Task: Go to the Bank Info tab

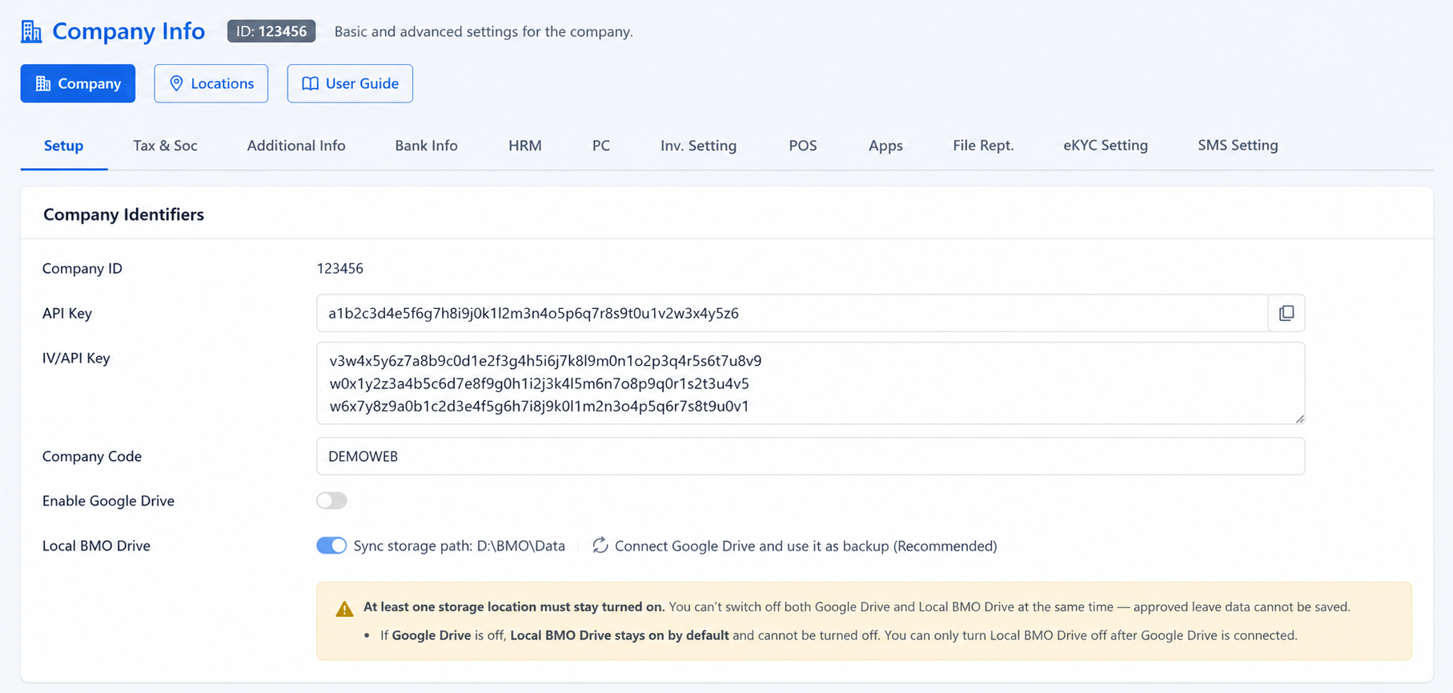Action: pyautogui.click(x=426, y=146)
